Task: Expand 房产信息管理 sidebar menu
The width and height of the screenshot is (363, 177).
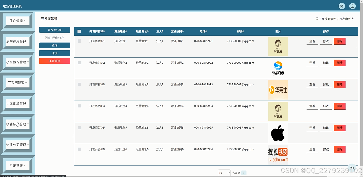Action: pyautogui.click(x=18, y=42)
